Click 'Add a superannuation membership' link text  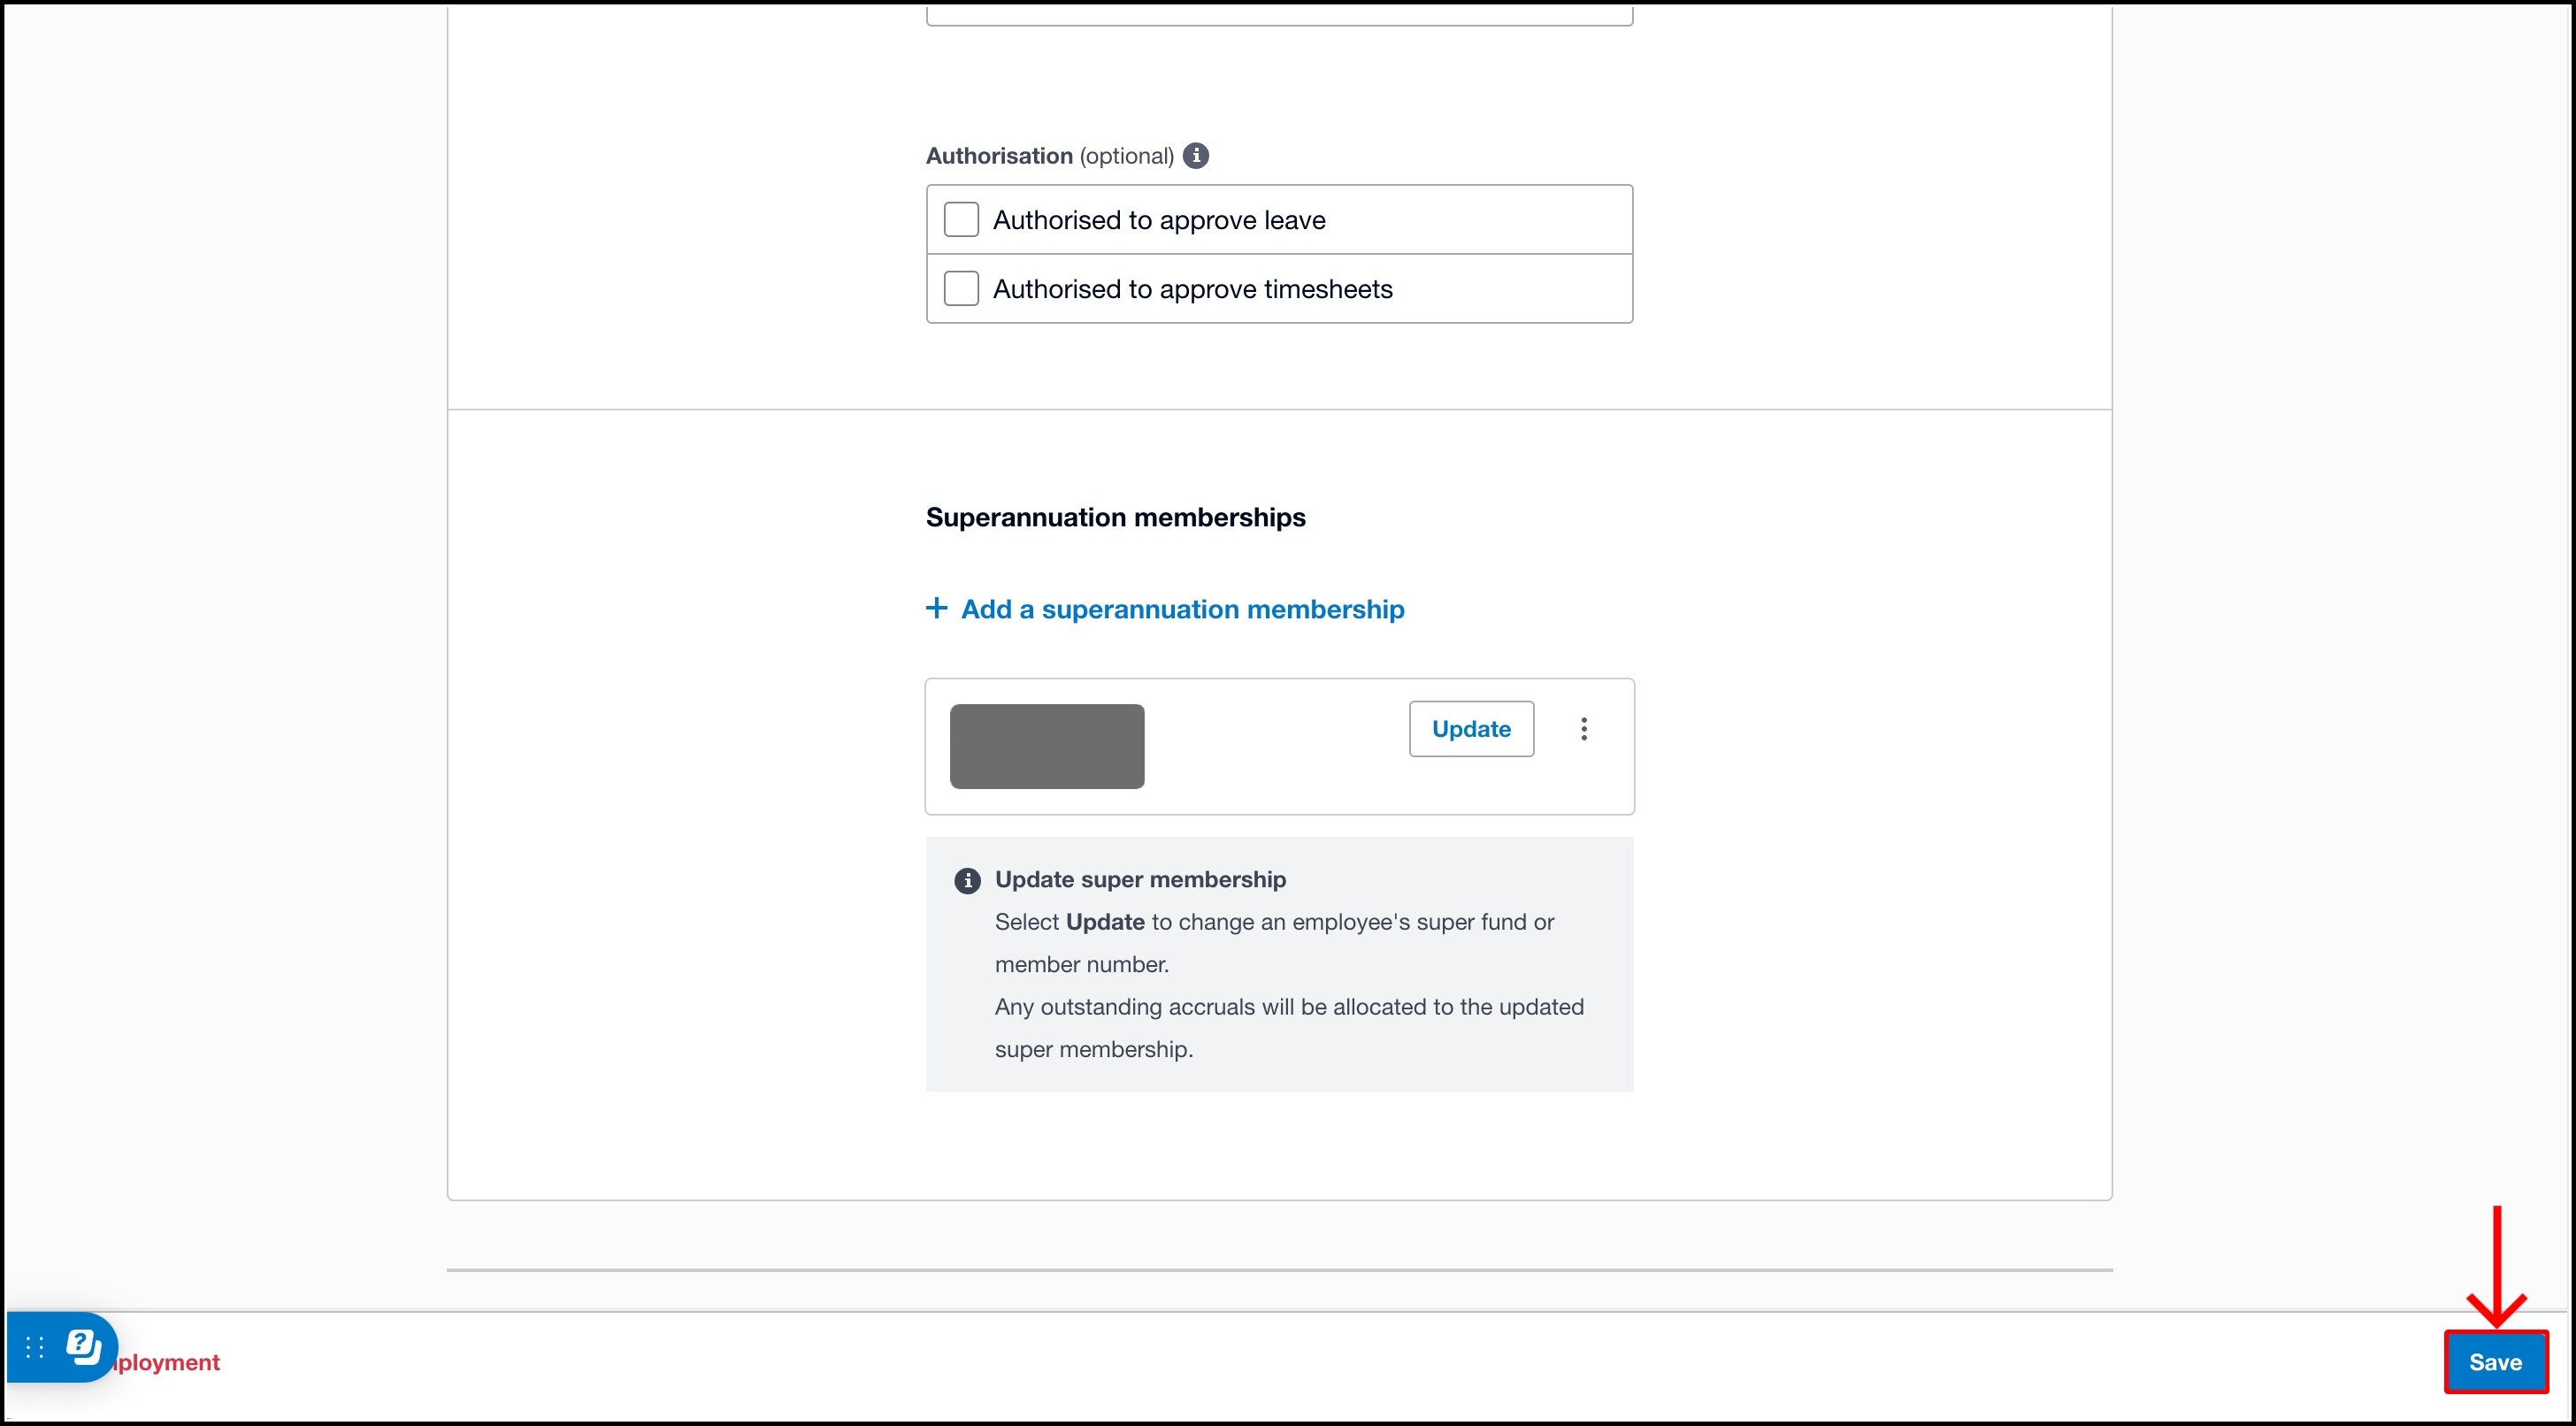1182,609
